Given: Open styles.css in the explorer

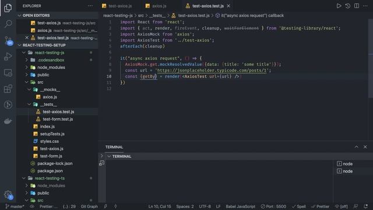Looking at the screenshot, I should (49, 141).
